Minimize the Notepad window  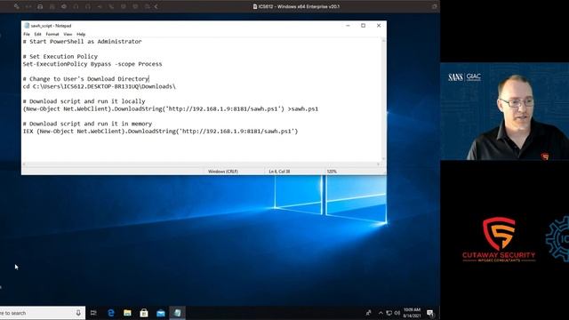pos(348,26)
